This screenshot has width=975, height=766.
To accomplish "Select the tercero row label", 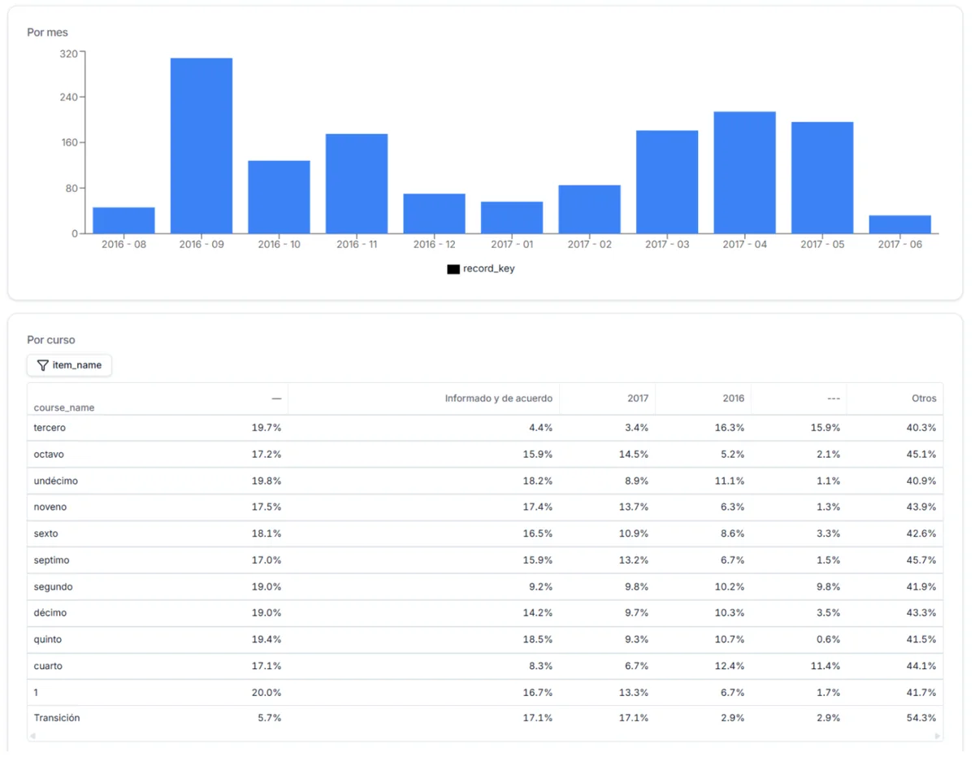I will (x=50, y=428).
